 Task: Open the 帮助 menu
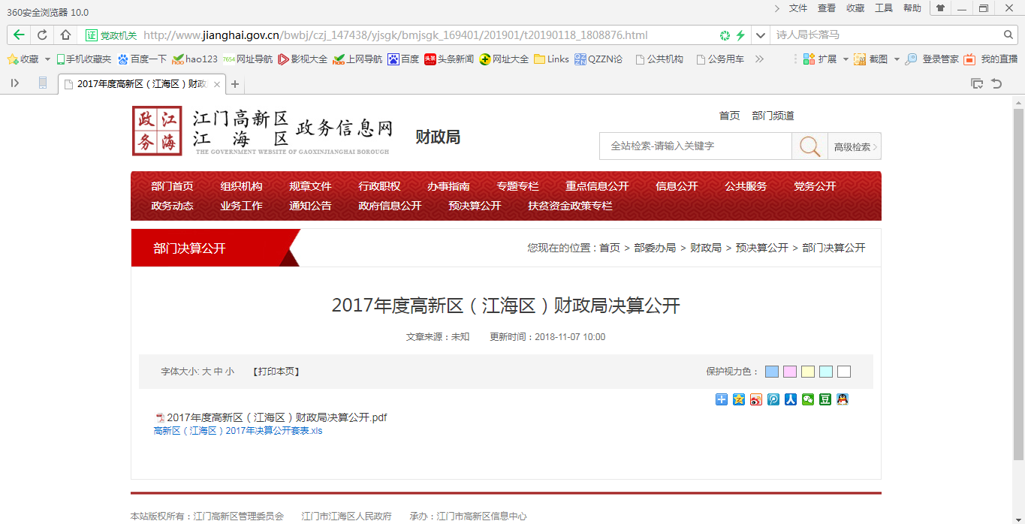click(912, 8)
